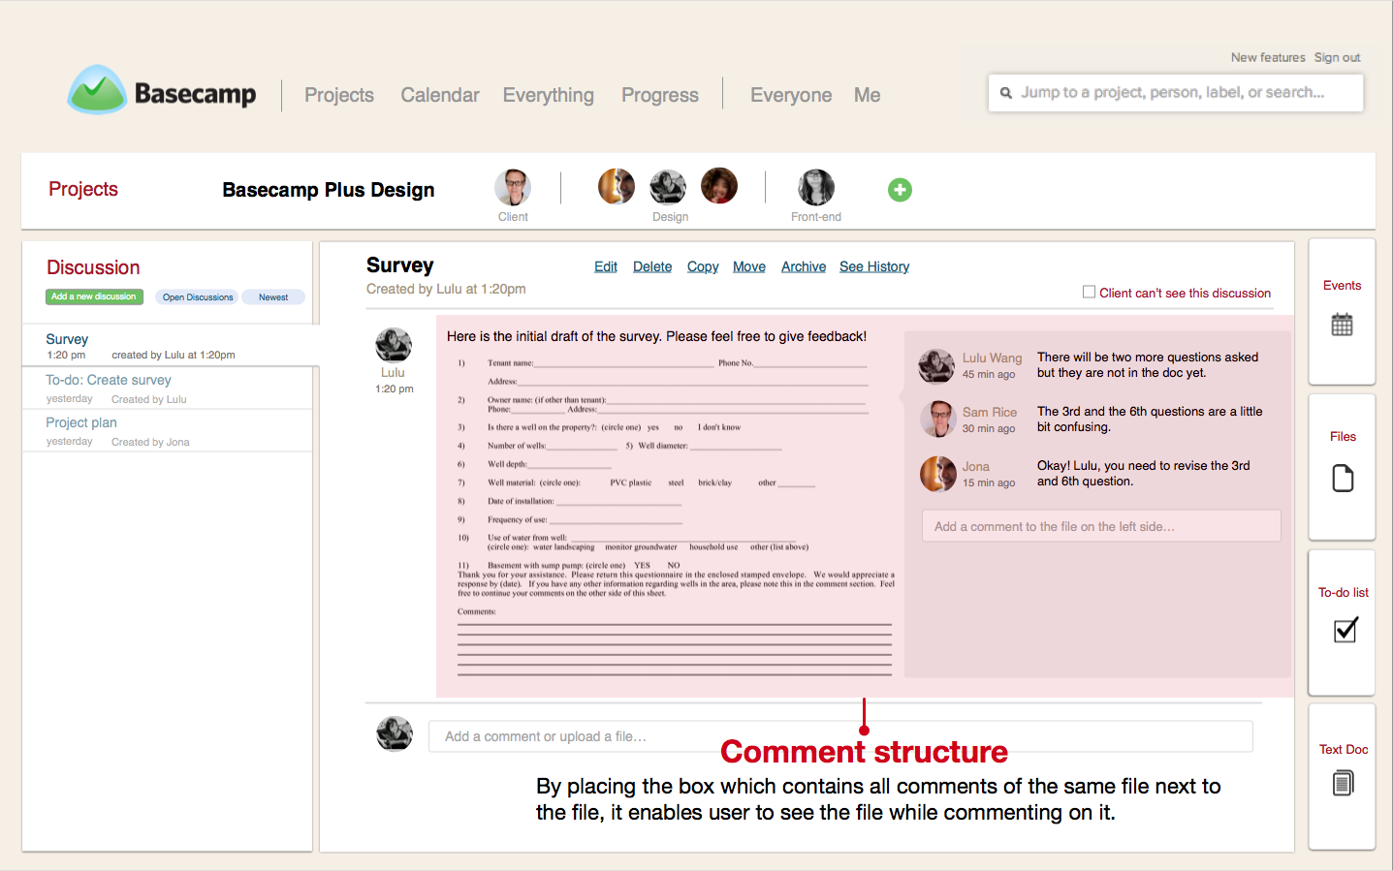Click Lulu's avatar beside the survey post

[394, 345]
